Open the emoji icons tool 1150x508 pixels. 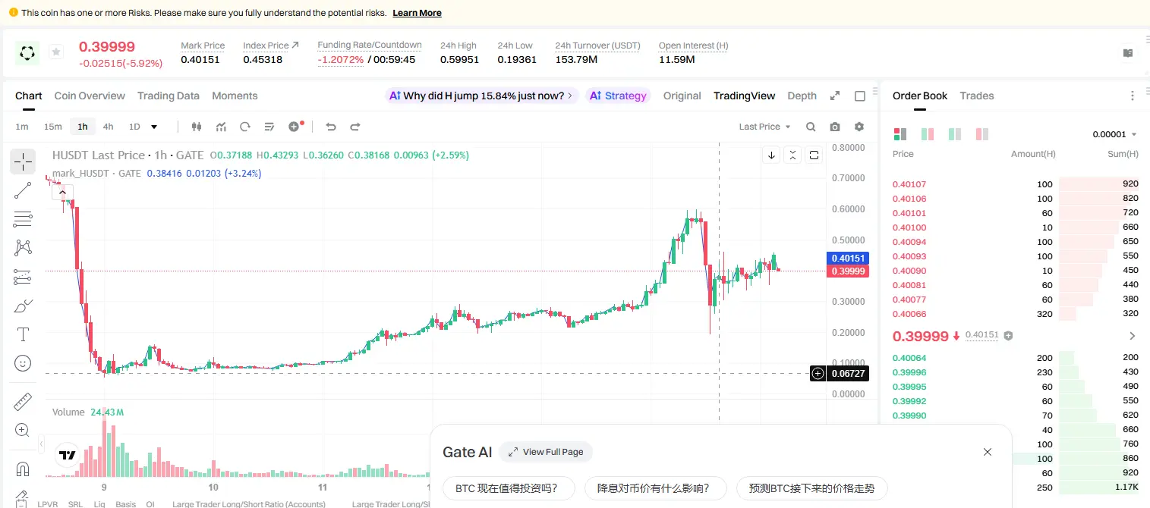pos(23,363)
